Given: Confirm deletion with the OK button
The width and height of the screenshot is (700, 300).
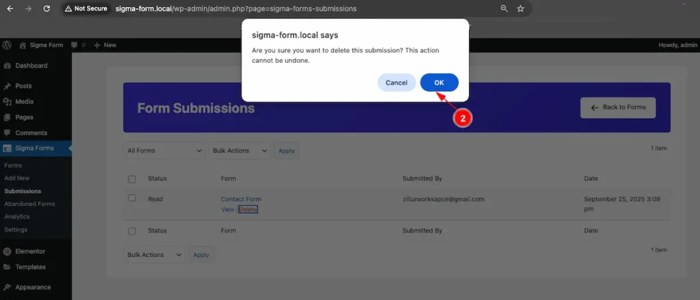Looking at the screenshot, I should click(x=440, y=83).
